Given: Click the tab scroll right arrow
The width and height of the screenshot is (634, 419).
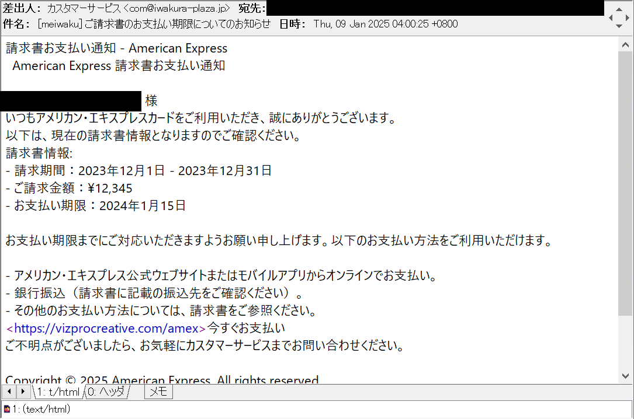Looking at the screenshot, I should tap(23, 392).
